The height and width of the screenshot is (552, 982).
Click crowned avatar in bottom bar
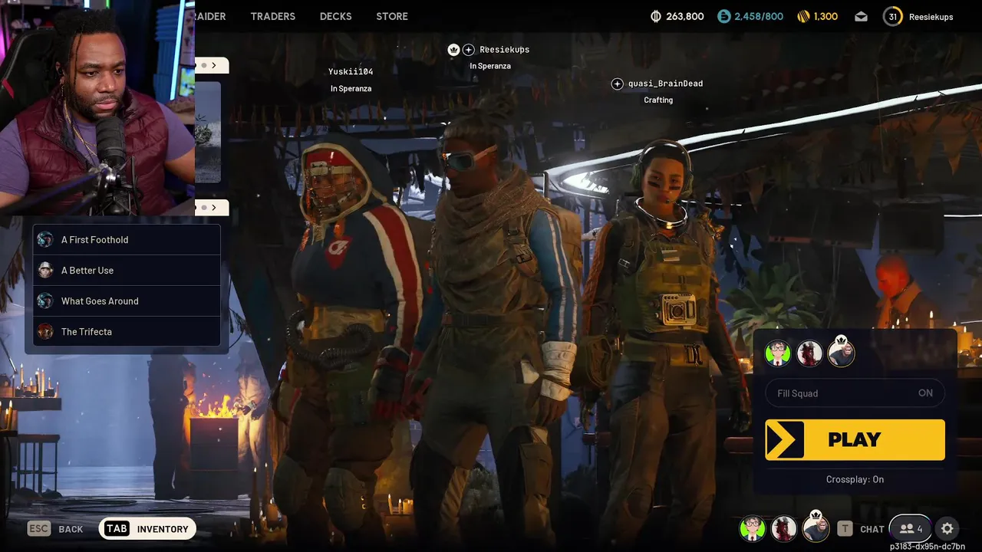[x=816, y=527]
